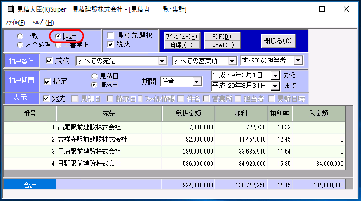This screenshot has height=201, width=361.
Task: Uncheck the 成約 checkbox
Action: point(49,61)
